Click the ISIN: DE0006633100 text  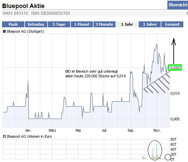click(x=51, y=13)
